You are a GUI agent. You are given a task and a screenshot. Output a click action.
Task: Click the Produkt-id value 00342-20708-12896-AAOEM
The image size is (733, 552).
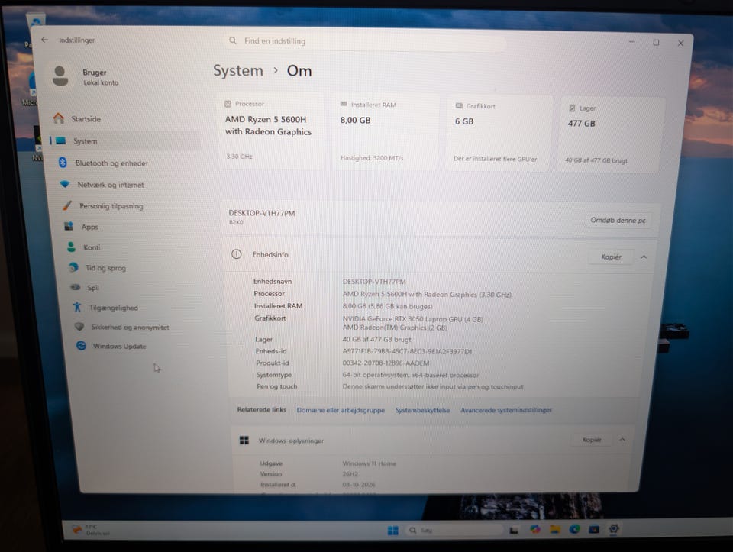(x=386, y=363)
